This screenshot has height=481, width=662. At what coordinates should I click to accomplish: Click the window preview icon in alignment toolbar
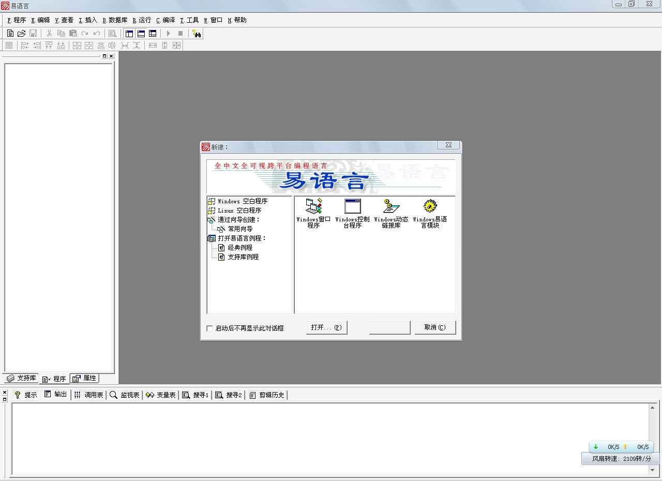[9, 45]
